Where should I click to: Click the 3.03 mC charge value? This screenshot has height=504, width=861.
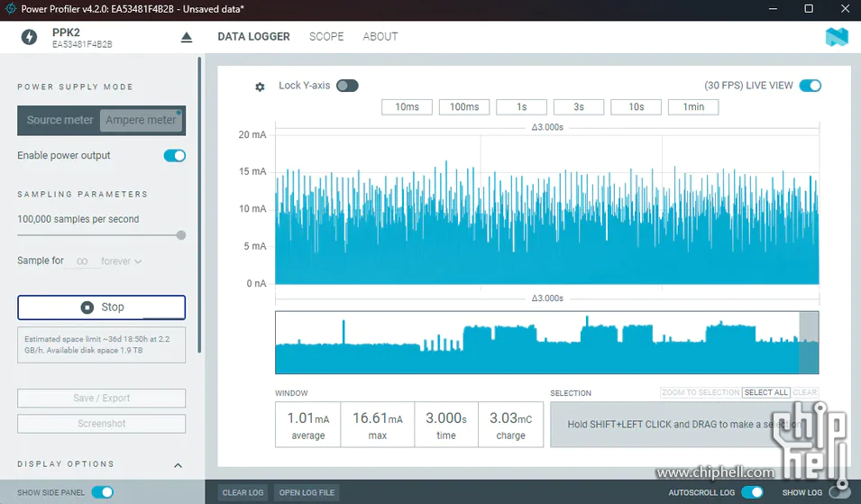510,418
